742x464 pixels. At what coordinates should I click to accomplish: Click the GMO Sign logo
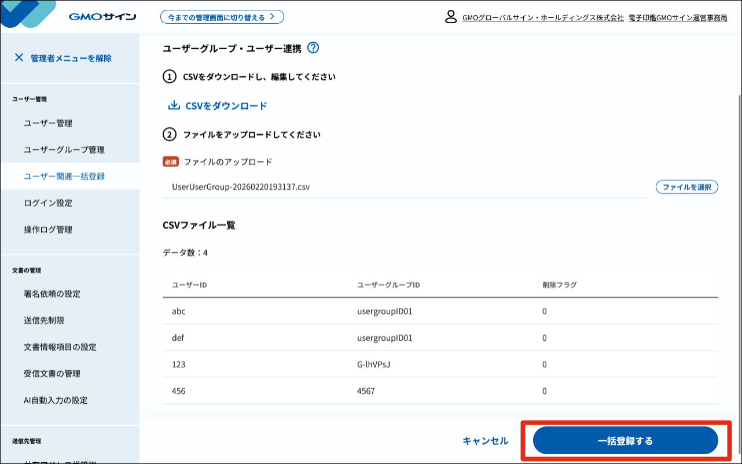(102, 17)
